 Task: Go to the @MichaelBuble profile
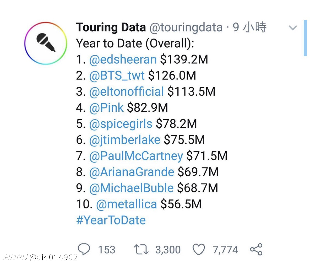131,188
